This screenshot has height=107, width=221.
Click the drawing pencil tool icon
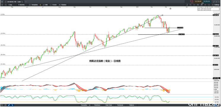[x=198, y=5]
